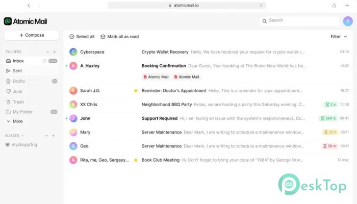Click Cyberspace sender avatar
The width and height of the screenshot is (357, 204).
tap(73, 52)
